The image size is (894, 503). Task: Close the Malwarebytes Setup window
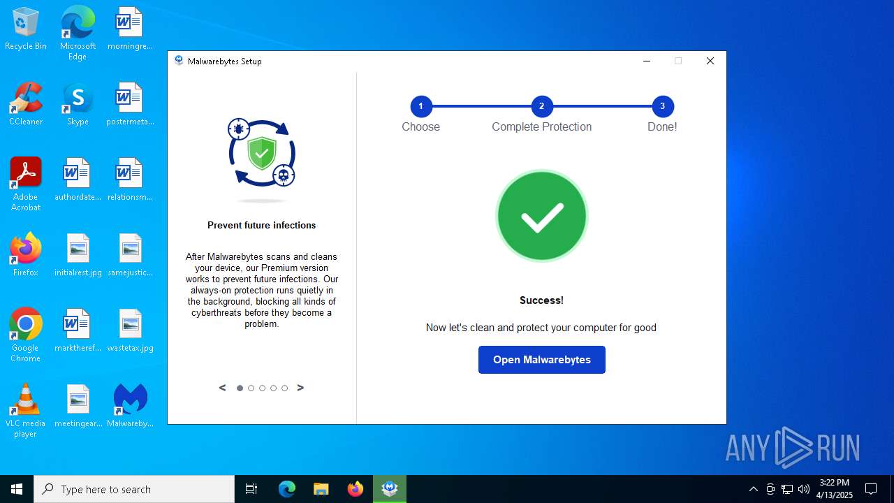(710, 61)
